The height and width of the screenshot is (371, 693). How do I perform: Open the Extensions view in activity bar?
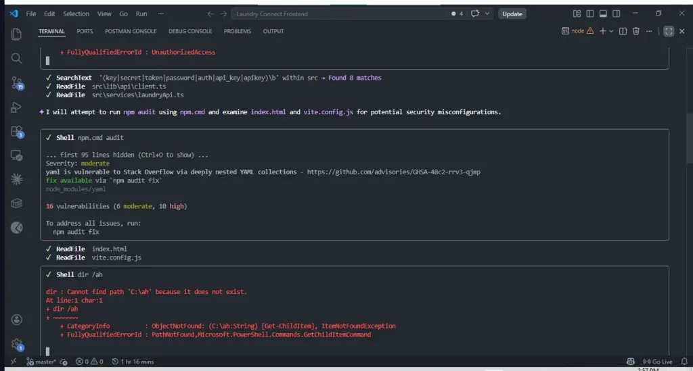(x=17, y=132)
